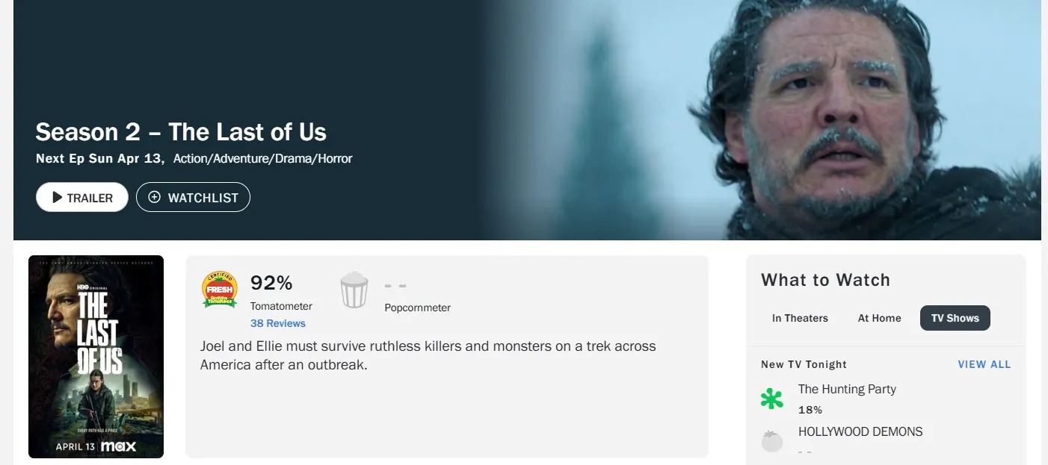Click the 92% Tomatometer score
The width and height of the screenshot is (1048, 465).
point(271,283)
